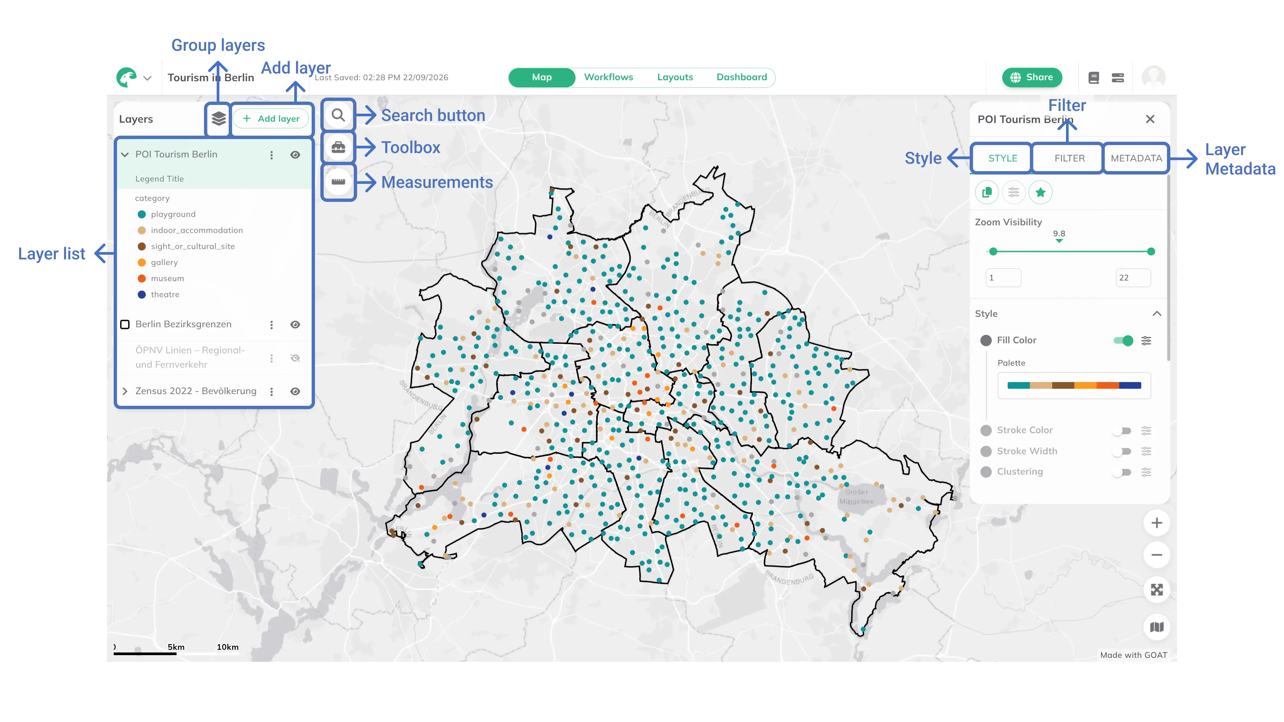Switch to the Workflows tab
Screen dimensions: 1284x722
(608, 77)
